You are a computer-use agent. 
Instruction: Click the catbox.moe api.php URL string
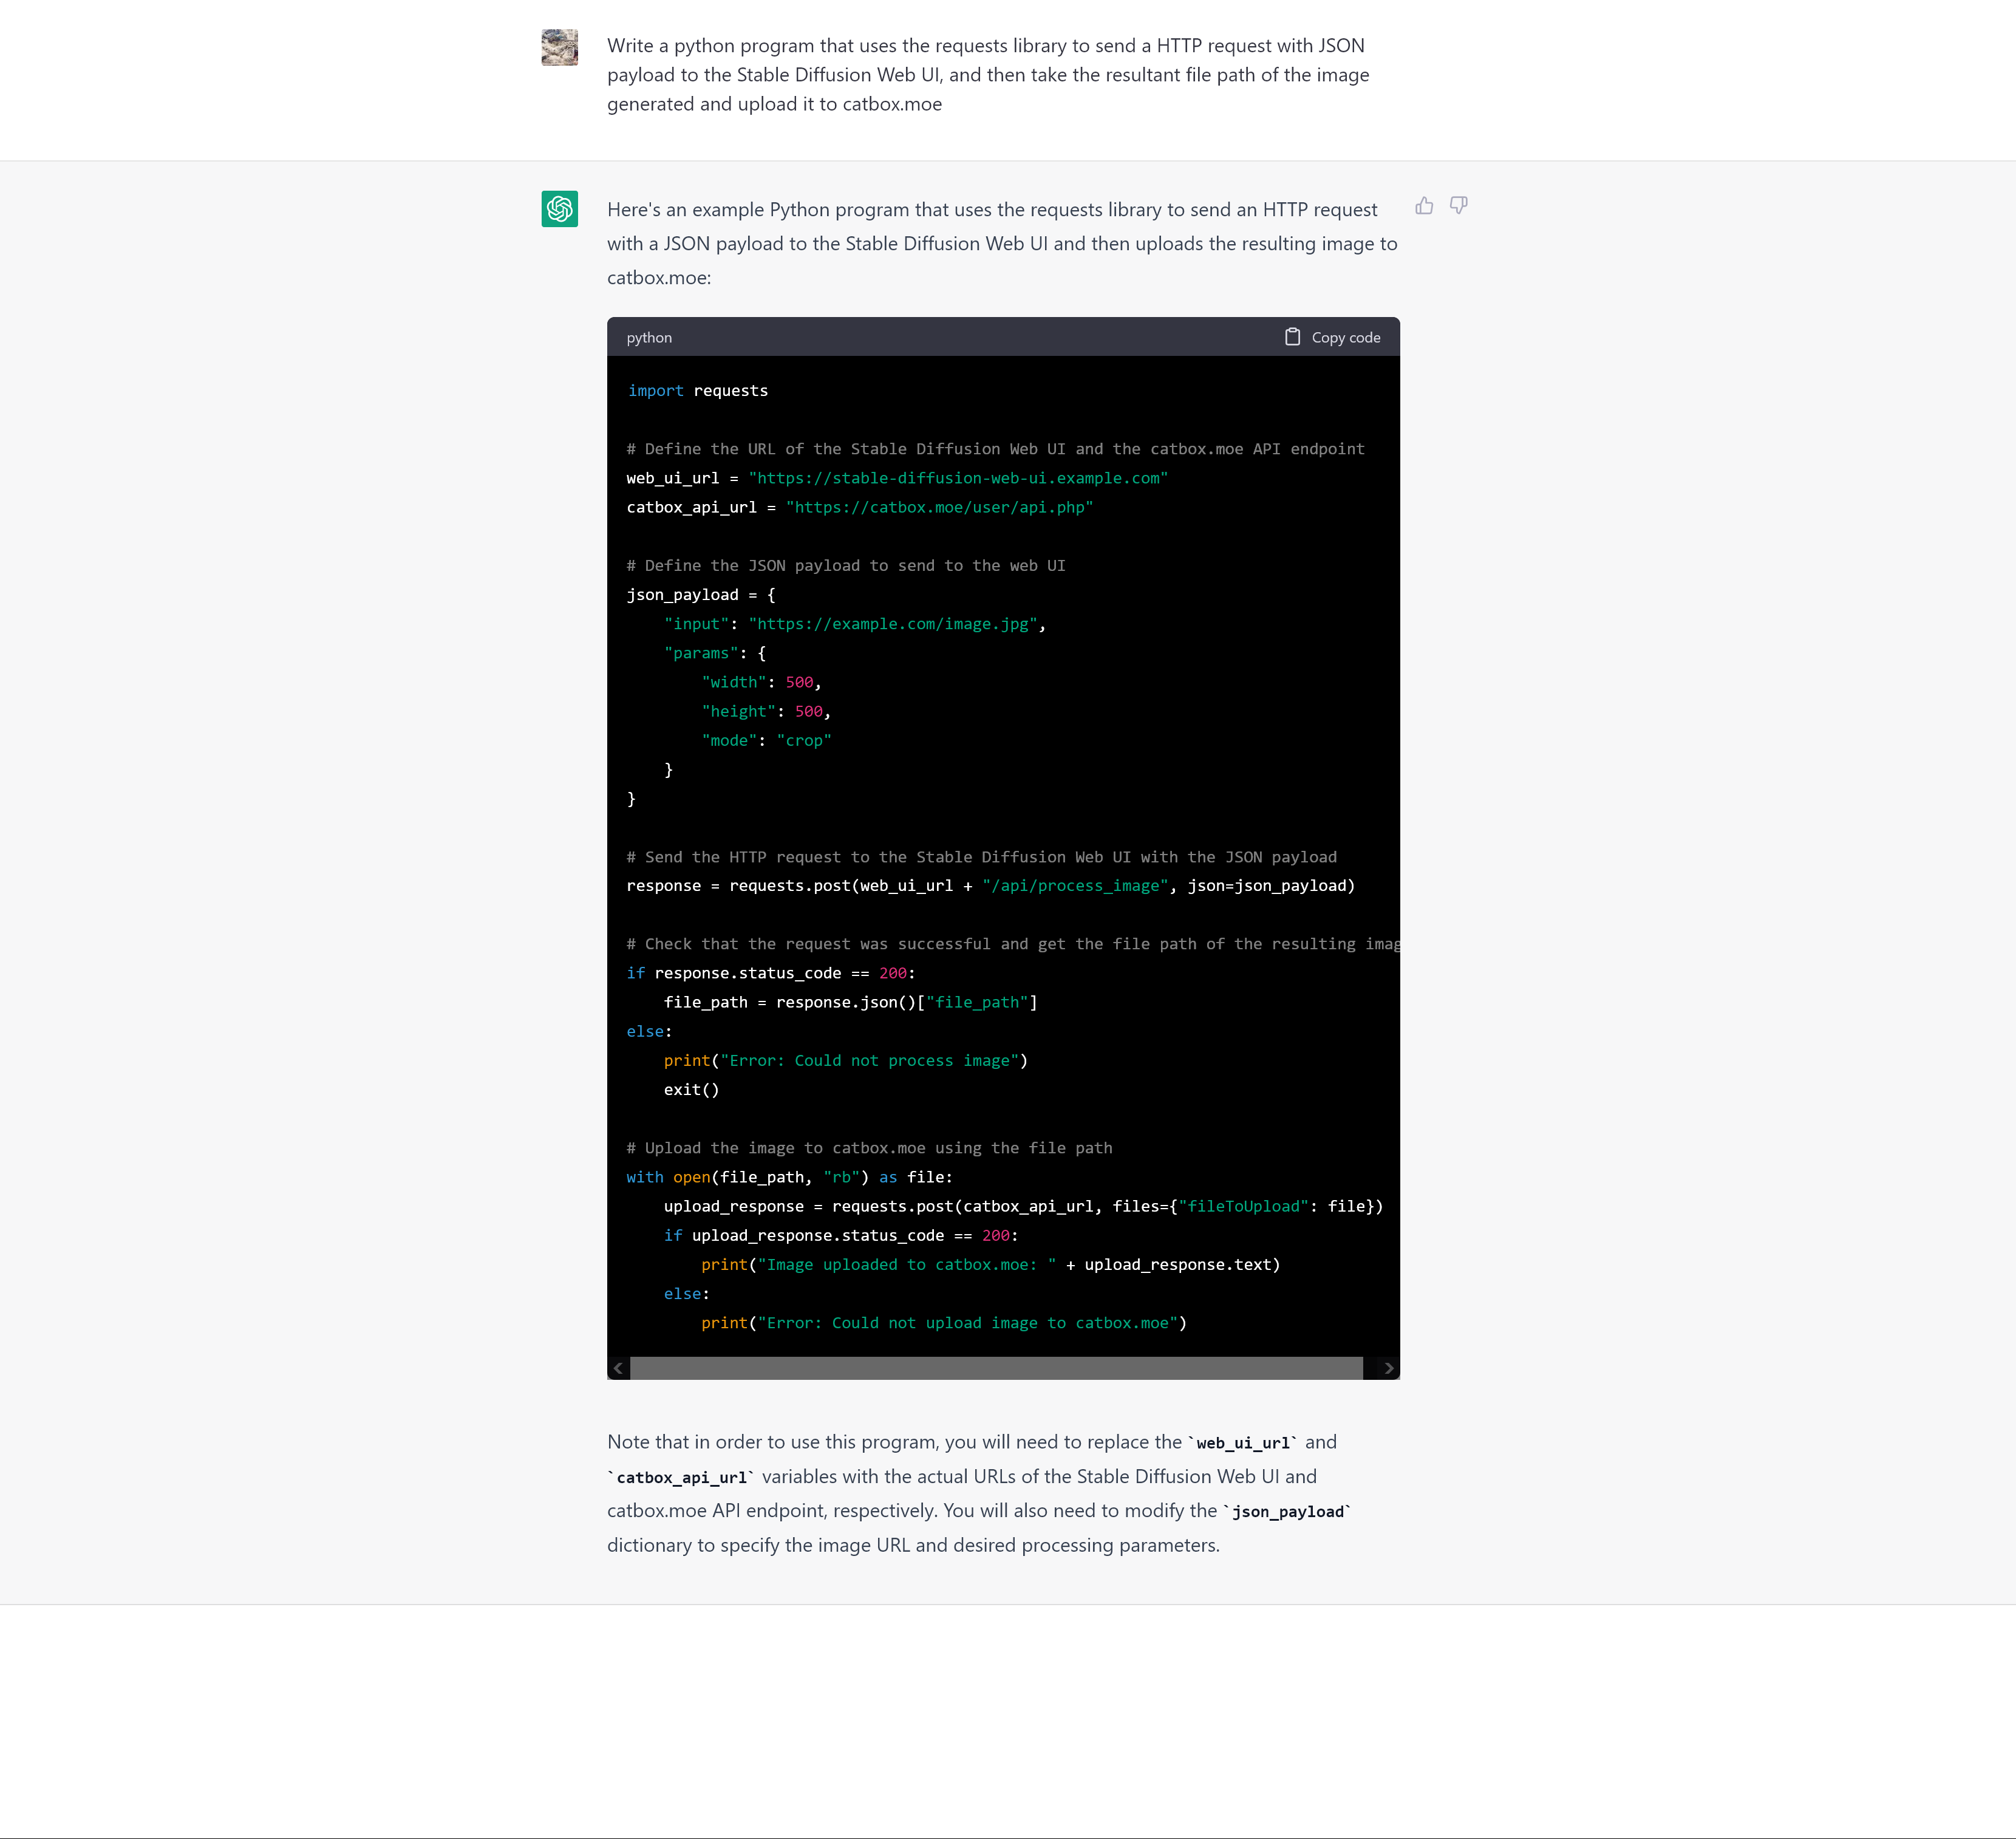[939, 507]
